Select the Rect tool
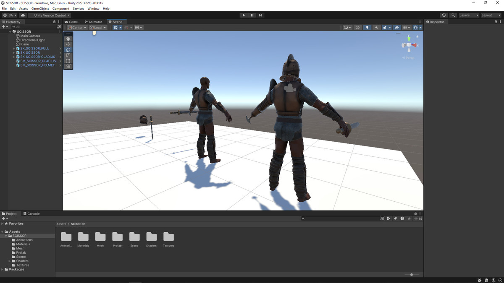This screenshot has height=283, width=504. click(68, 61)
